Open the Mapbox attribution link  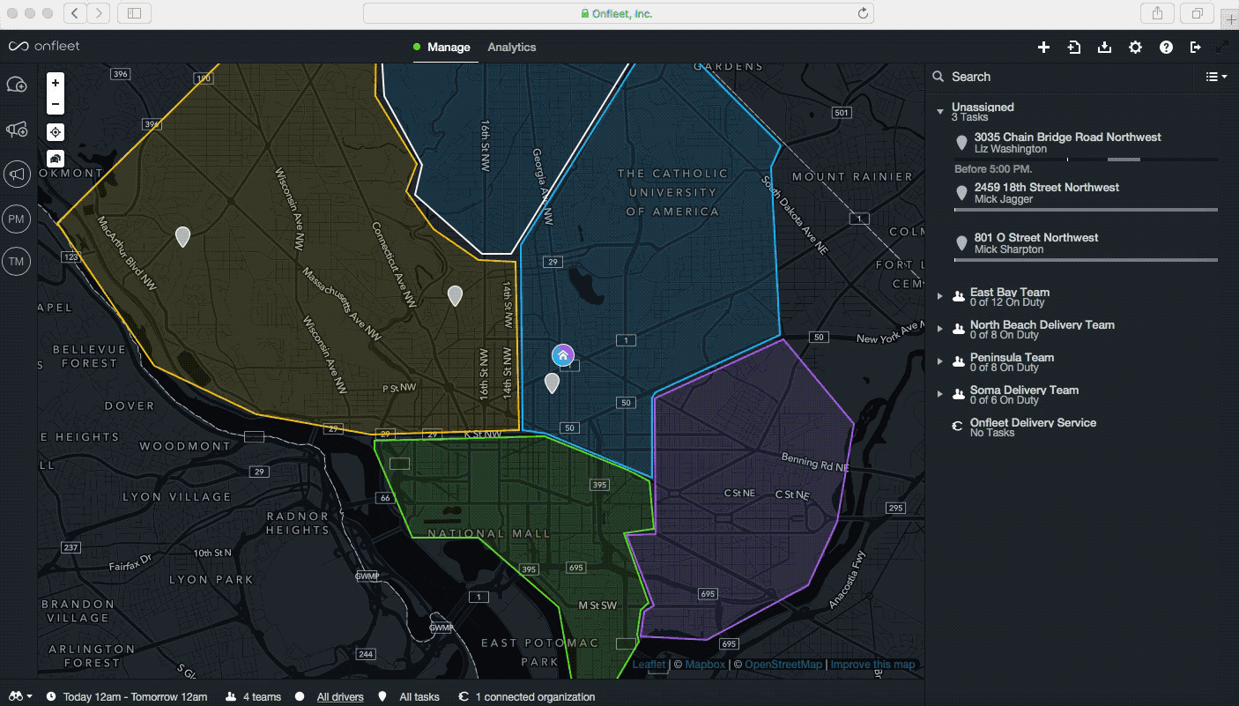coord(704,665)
